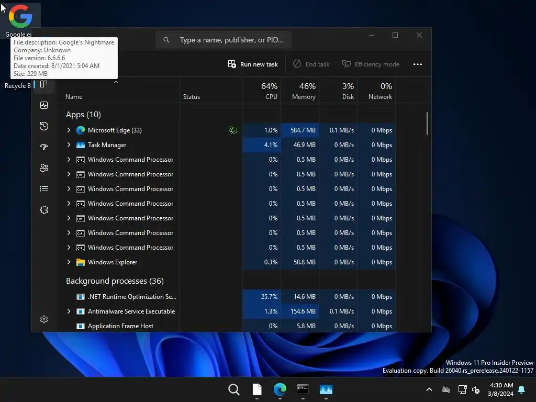Sort by the CPU column header
This screenshot has height=402, width=536.
coord(262,91)
